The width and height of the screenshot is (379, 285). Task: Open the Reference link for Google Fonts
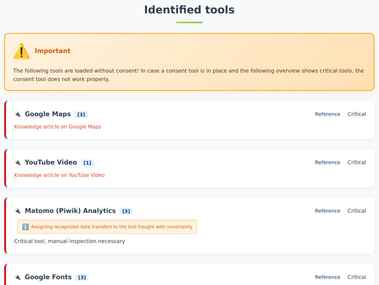(x=327, y=277)
